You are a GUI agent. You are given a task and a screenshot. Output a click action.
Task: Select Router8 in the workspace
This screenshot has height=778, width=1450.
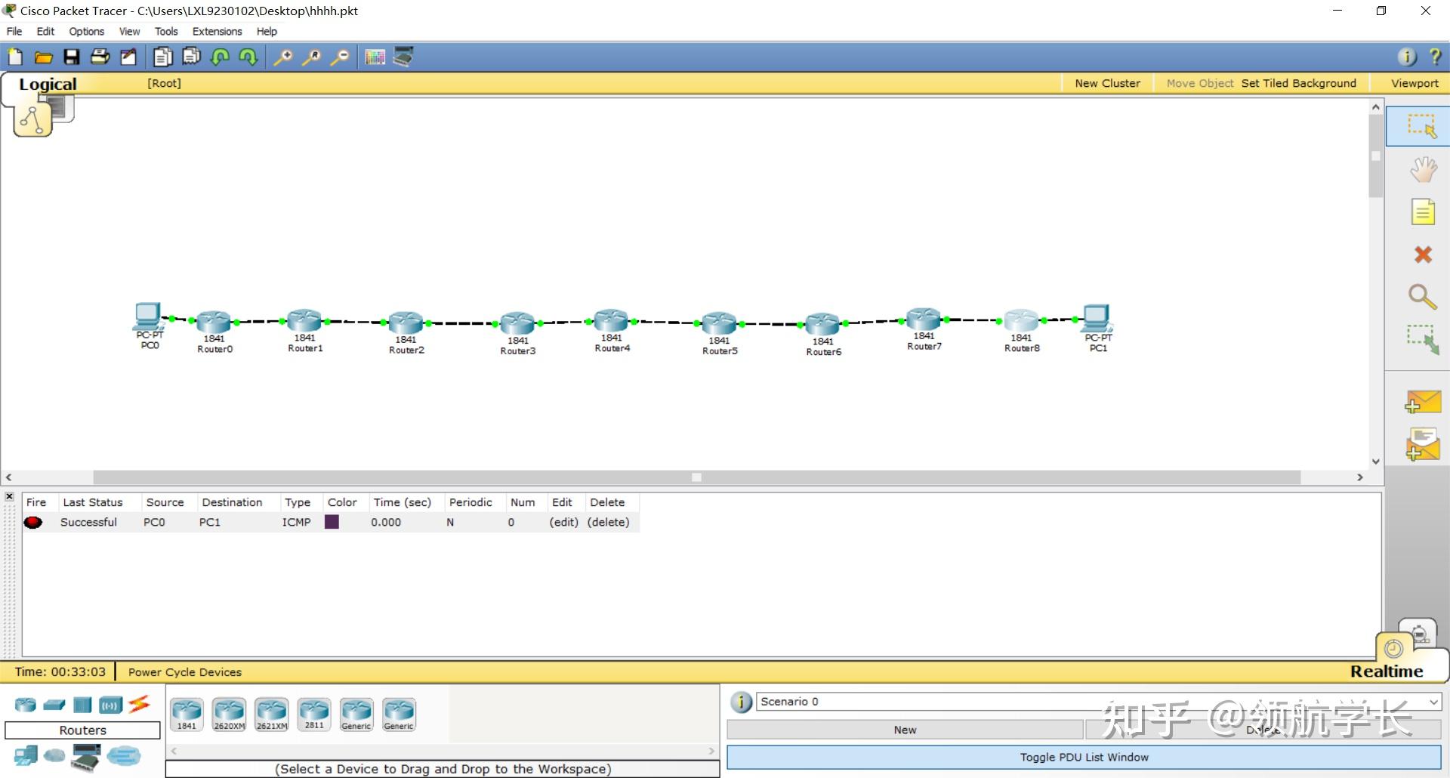[1021, 320]
